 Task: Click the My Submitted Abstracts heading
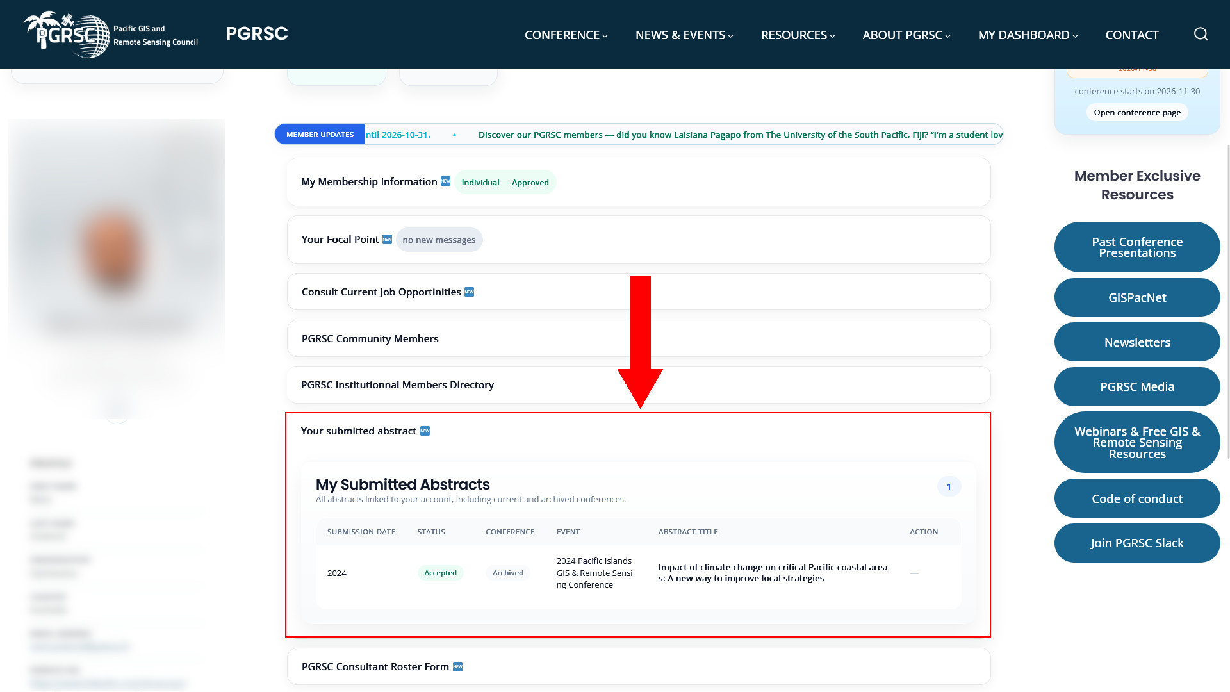[403, 484]
